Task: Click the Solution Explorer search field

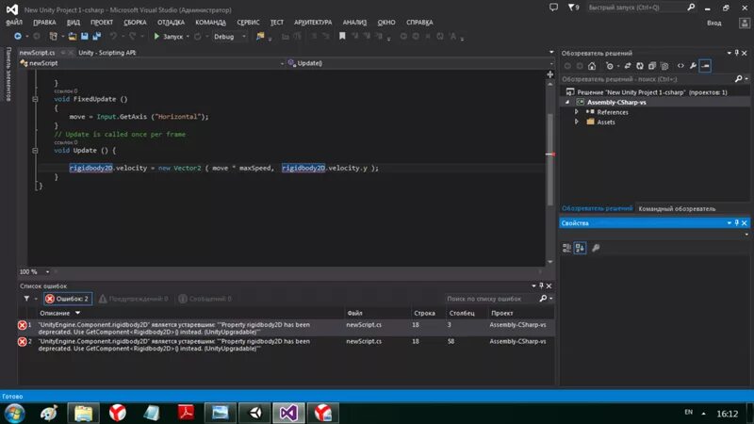Action: coord(647,79)
